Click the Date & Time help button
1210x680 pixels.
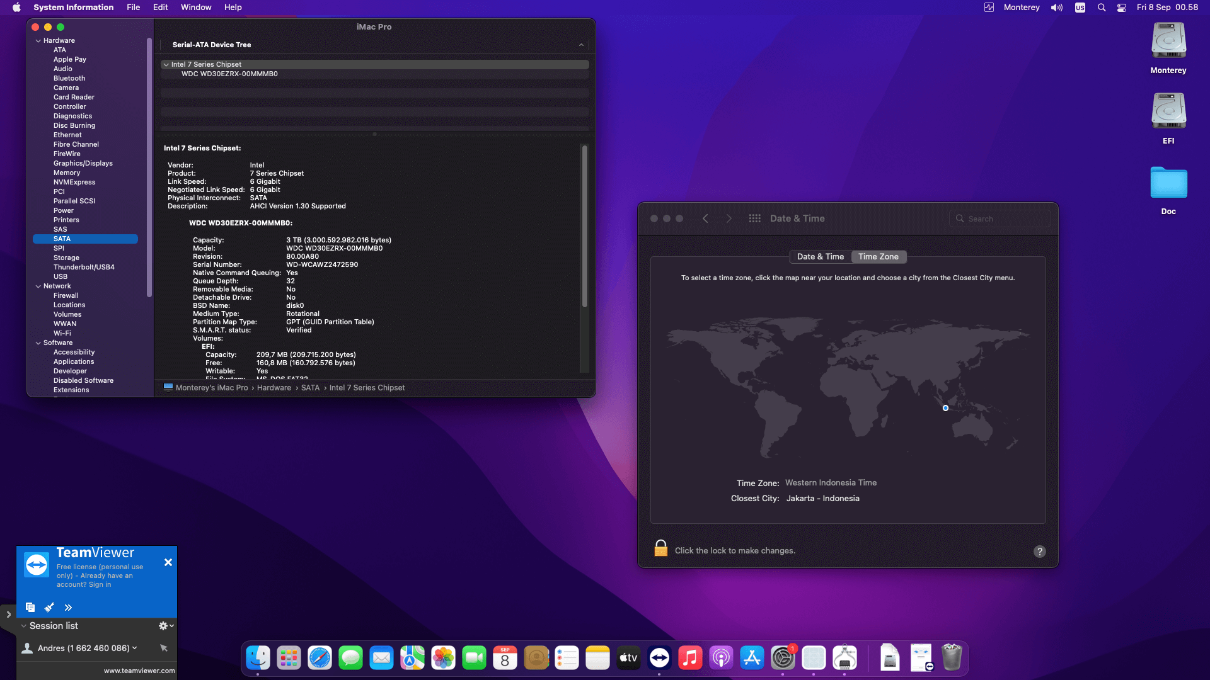coord(1040,552)
